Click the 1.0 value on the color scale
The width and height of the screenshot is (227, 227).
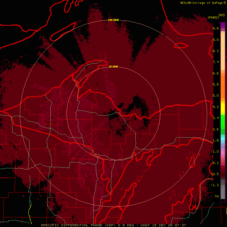tap(216, 152)
